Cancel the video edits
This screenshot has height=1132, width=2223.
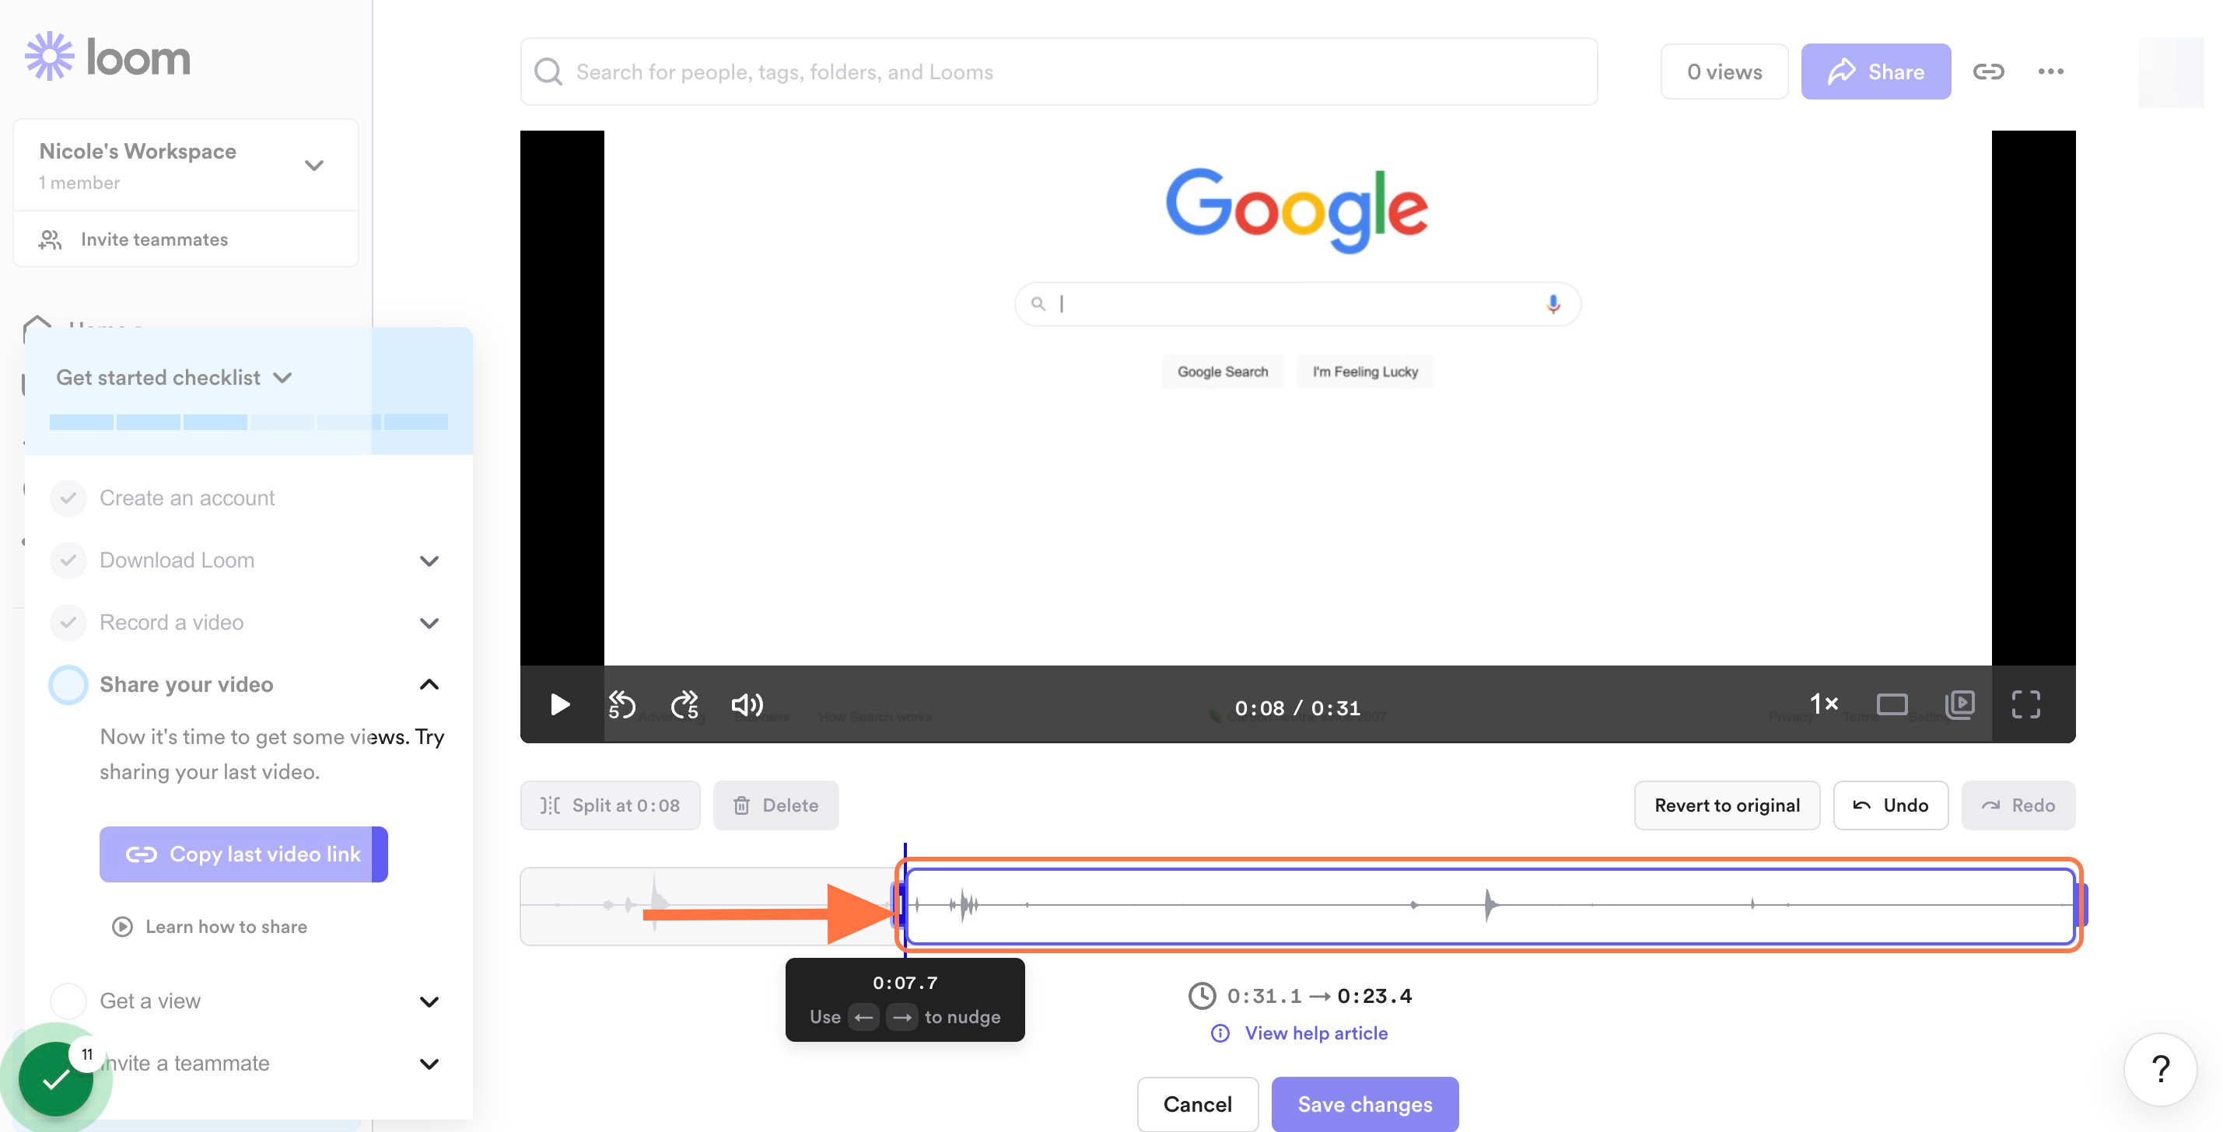1197,1103
